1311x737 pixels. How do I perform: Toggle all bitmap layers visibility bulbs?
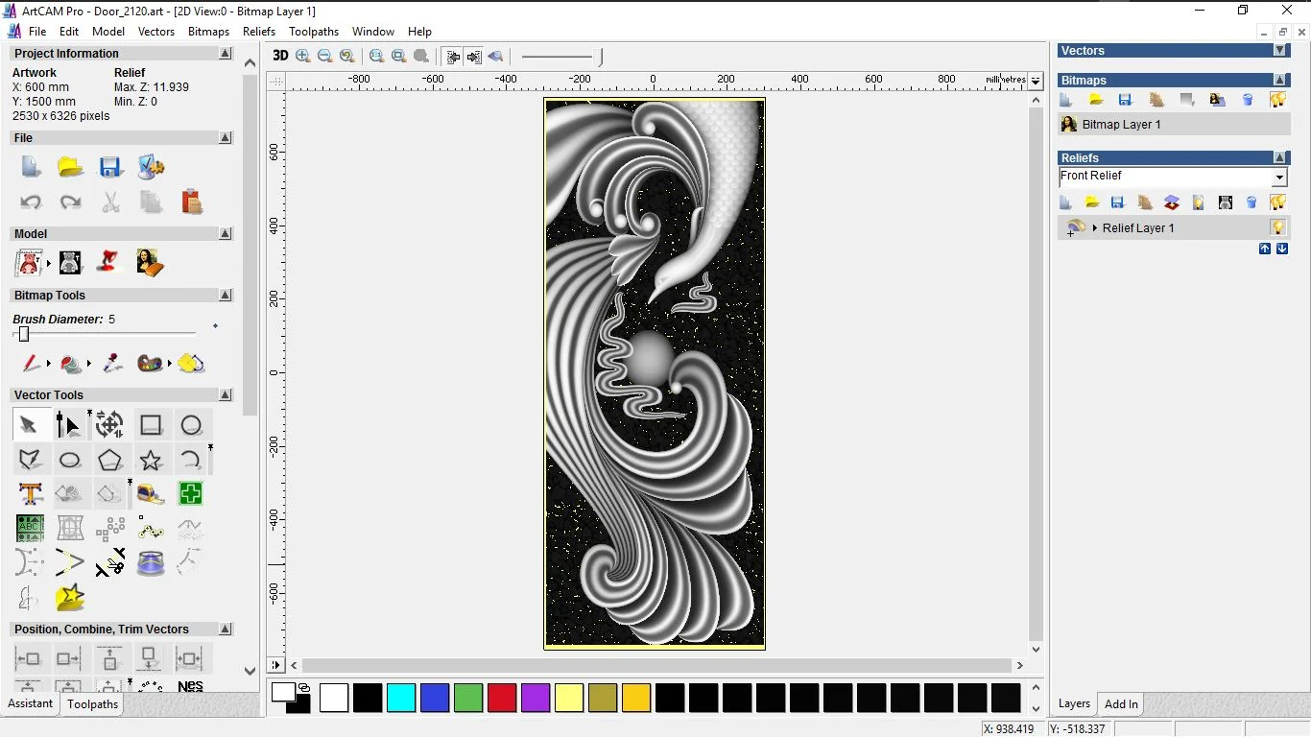[x=1277, y=100]
